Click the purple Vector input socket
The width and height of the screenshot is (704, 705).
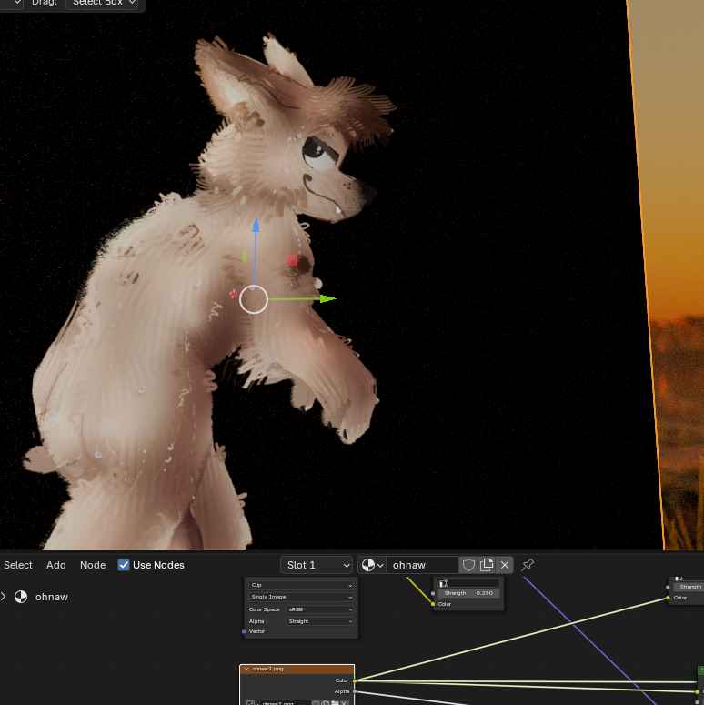pyautogui.click(x=244, y=631)
